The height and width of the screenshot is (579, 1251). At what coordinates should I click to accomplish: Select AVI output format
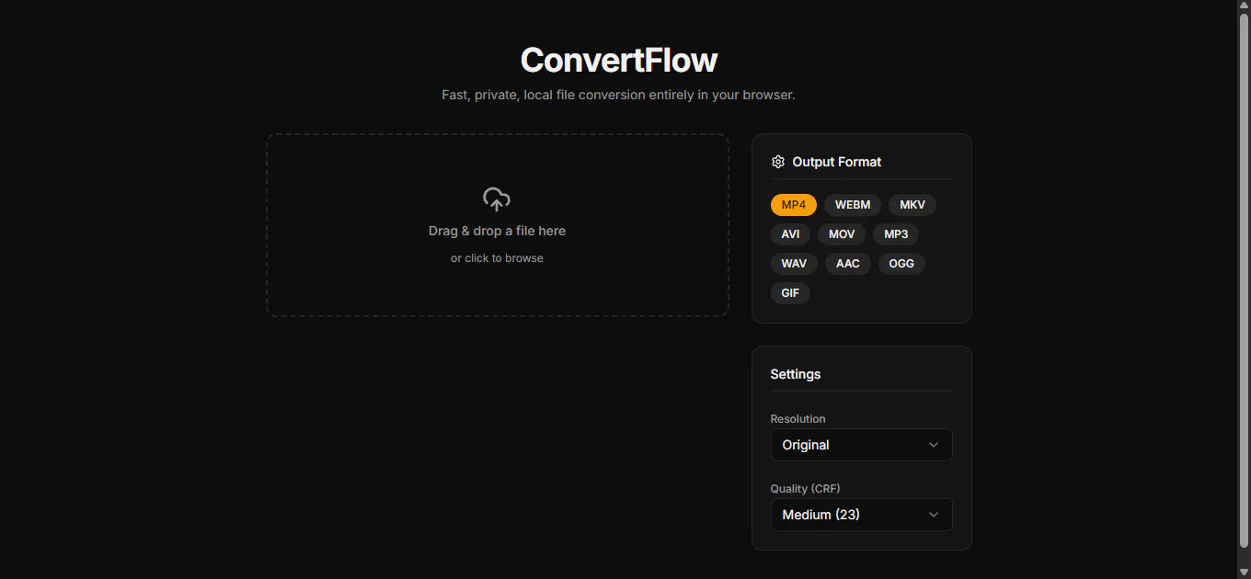pos(791,234)
